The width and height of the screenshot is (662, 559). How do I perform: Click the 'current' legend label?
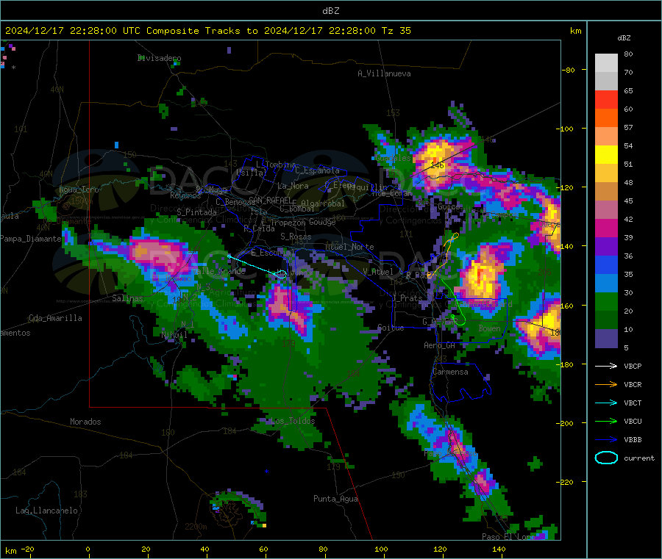coord(639,458)
